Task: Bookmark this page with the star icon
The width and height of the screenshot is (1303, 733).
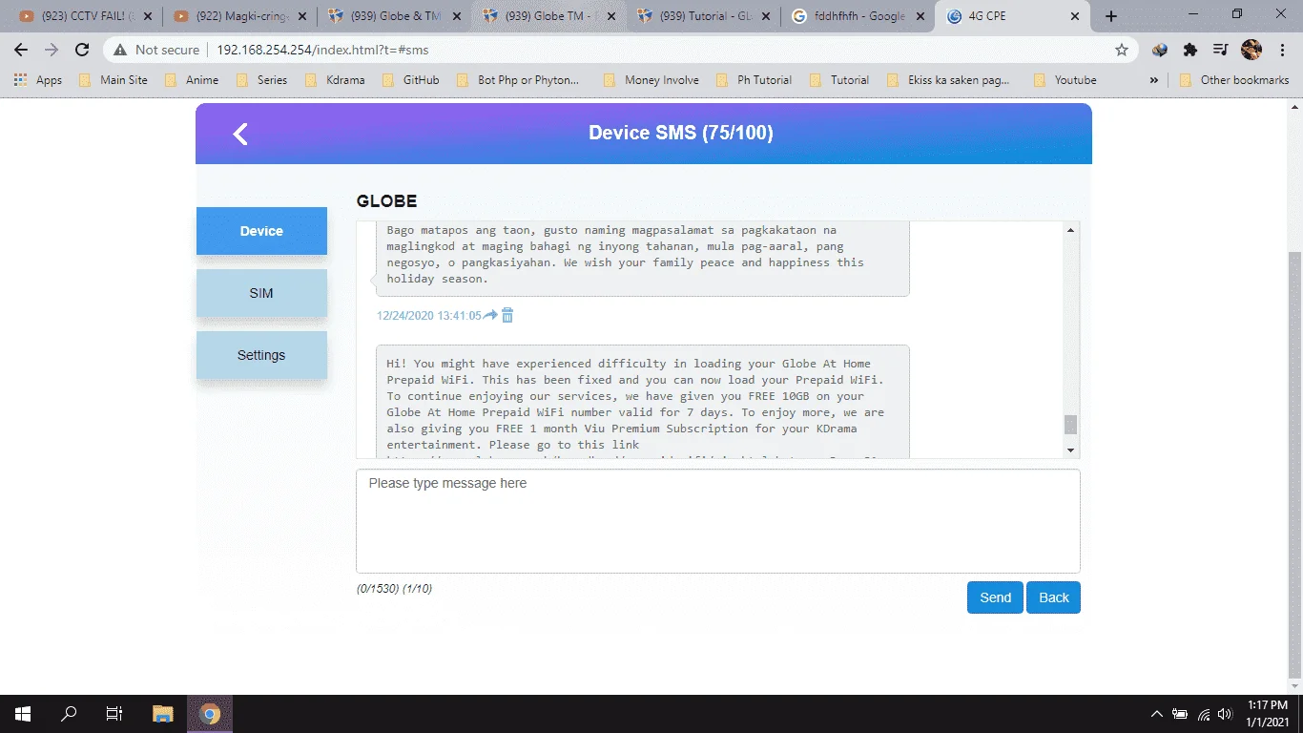Action: coord(1122,50)
